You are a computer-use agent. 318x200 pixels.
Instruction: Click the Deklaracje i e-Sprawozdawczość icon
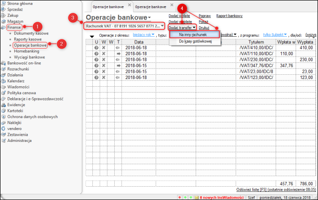pyautogui.click(x=3, y=99)
